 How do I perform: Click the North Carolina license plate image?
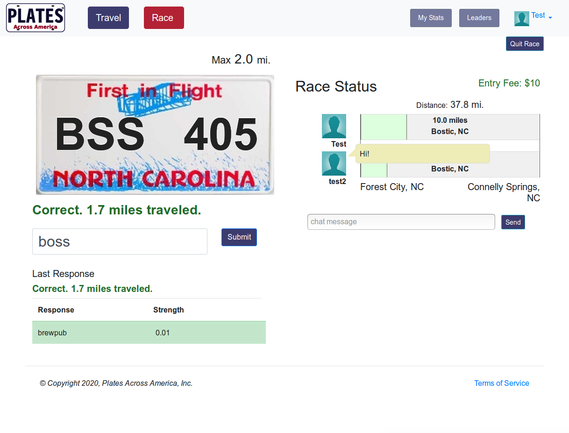point(155,135)
